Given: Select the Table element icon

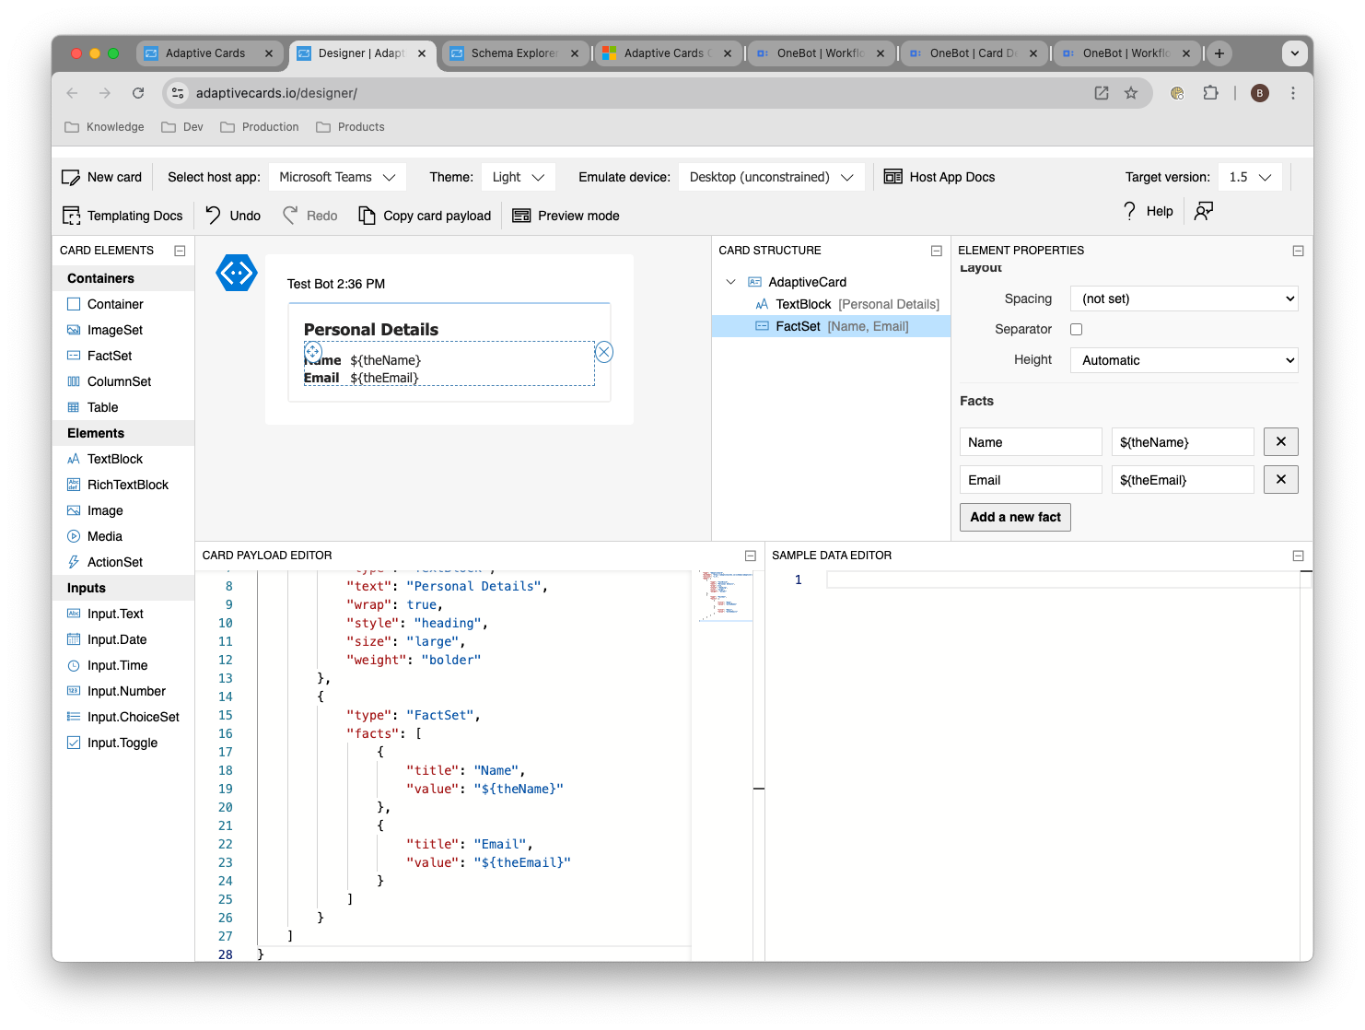Looking at the screenshot, I should click(74, 407).
